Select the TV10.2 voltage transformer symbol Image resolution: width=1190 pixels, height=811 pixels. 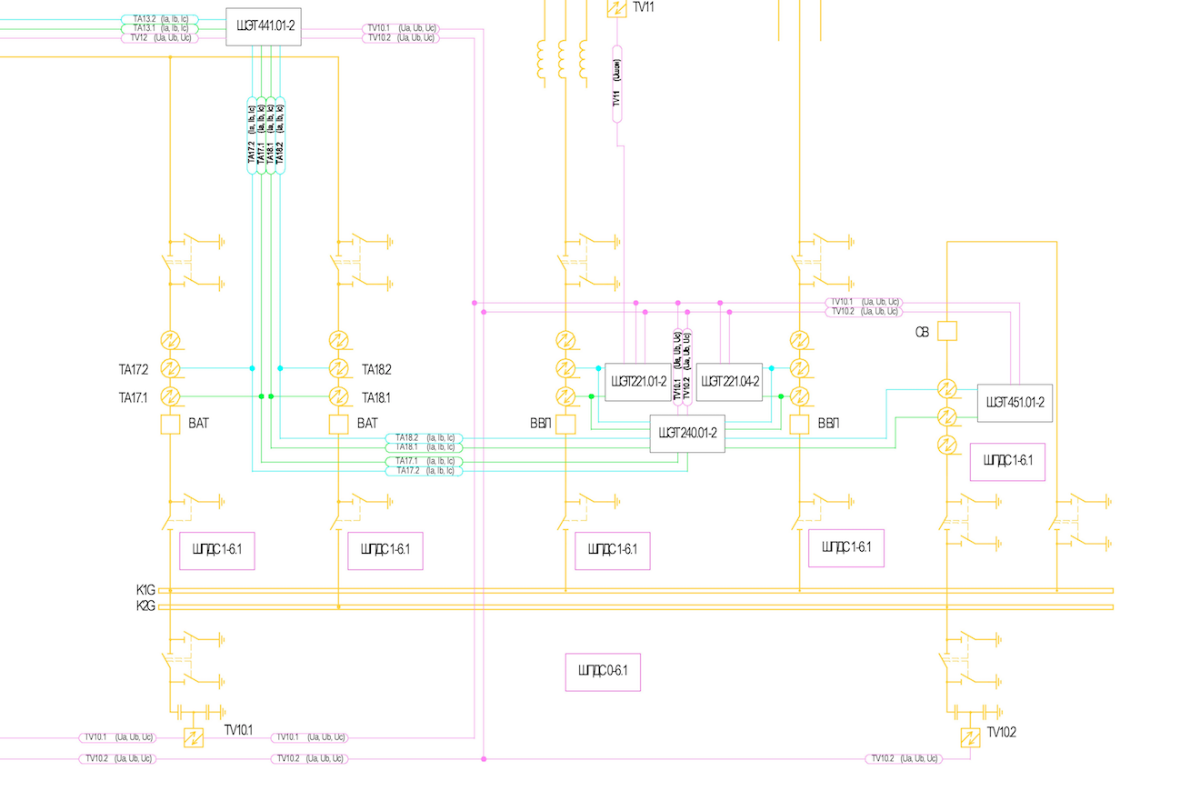click(x=970, y=738)
